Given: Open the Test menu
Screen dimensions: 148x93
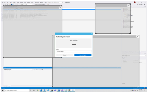Looking at the screenshot, I should click(25, 2).
